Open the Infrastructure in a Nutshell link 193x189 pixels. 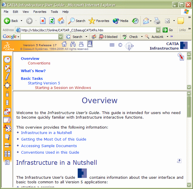click(46, 133)
